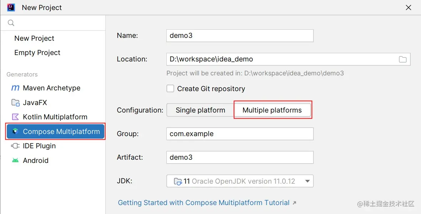Image resolution: width=421 pixels, height=214 pixels.
Task: Click inside the Group input field
Action: (239, 134)
